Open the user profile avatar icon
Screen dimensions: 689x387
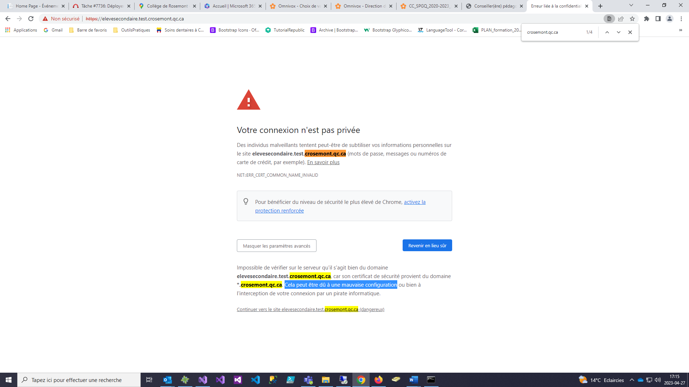tap(670, 19)
